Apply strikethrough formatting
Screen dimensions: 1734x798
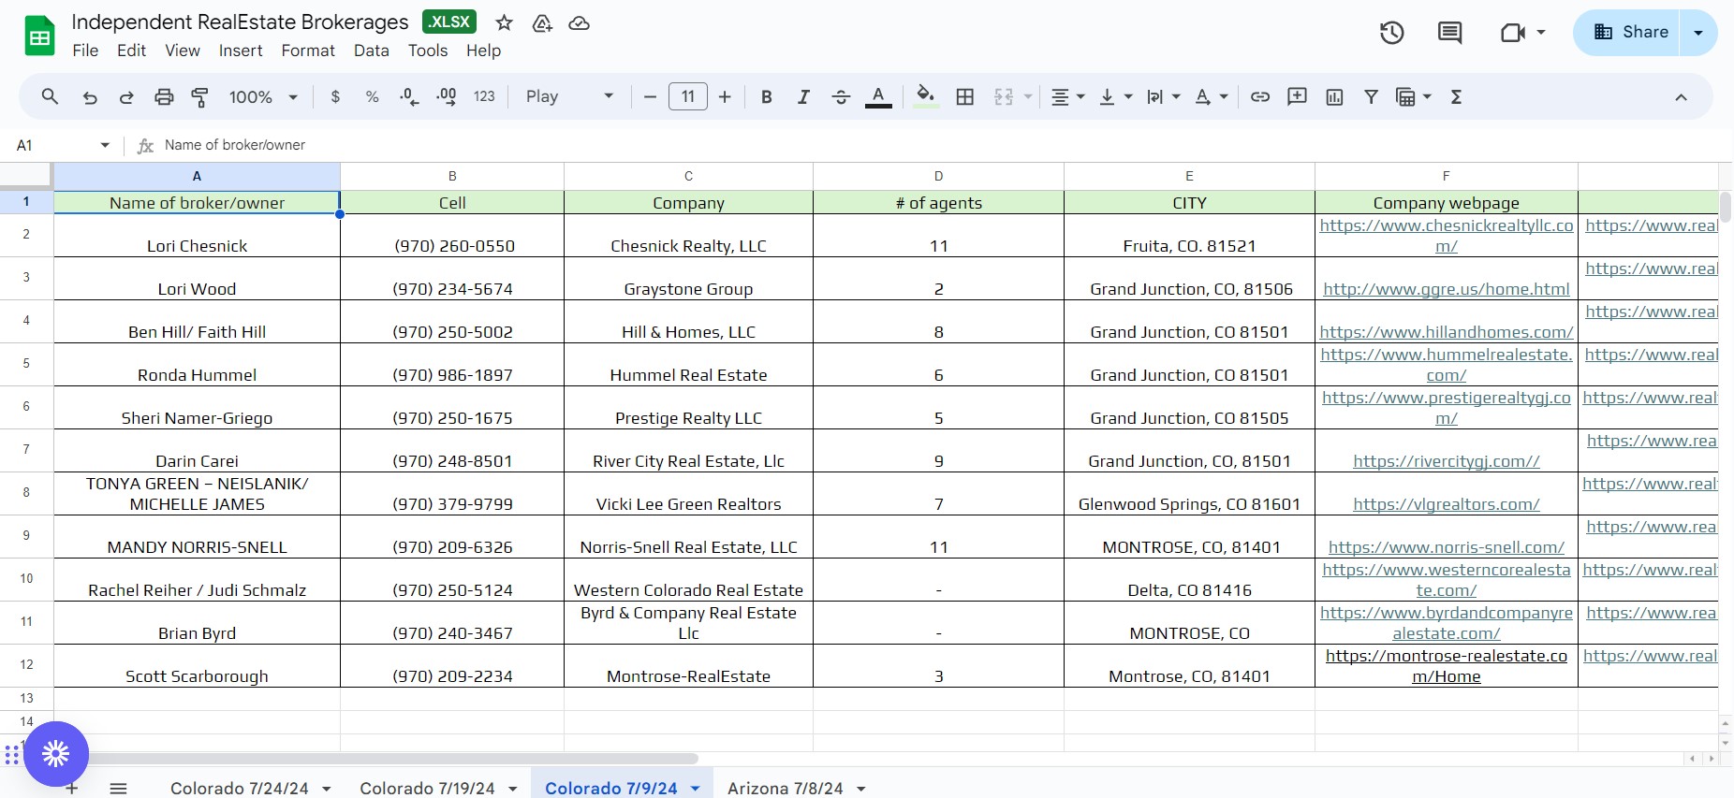click(841, 96)
